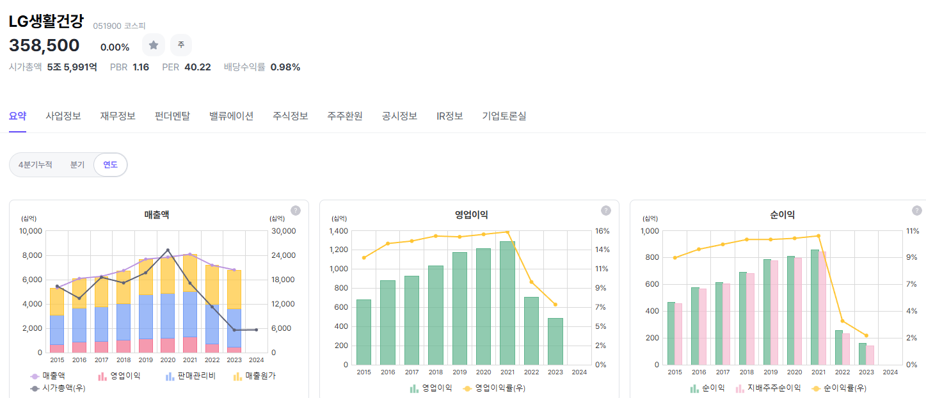The height and width of the screenshot is (398, 926).
Task: Click PBR value 1.16
Action: pos(141,67)
